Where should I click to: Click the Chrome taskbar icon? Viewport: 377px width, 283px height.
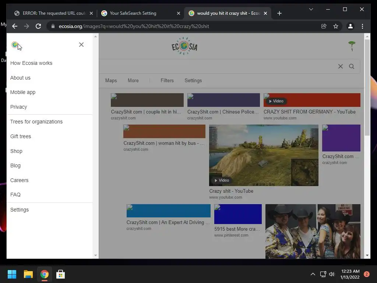pos(44,274)
